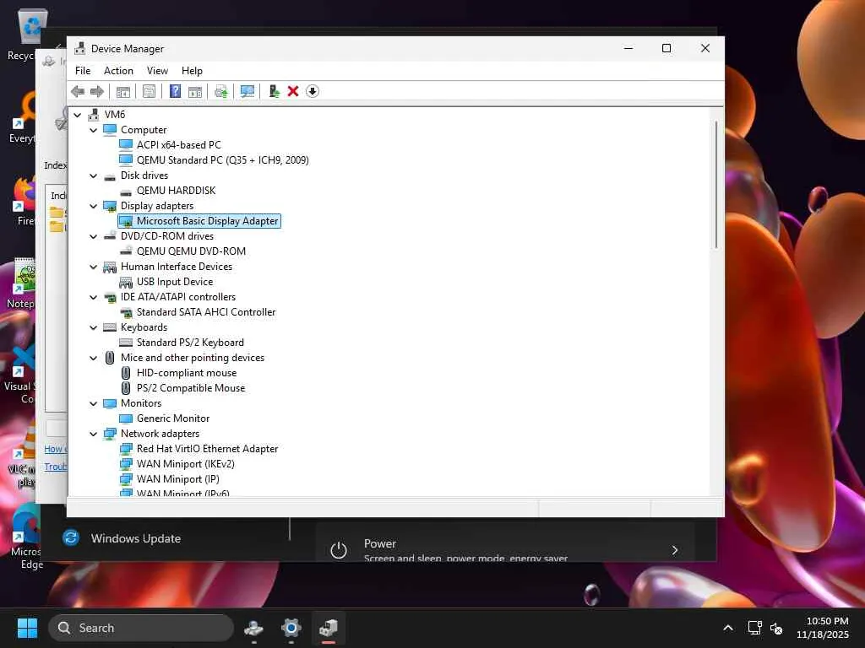
Task: Collapse the DVD/CD-ROM drives category
Action: (x=93, y=236)
